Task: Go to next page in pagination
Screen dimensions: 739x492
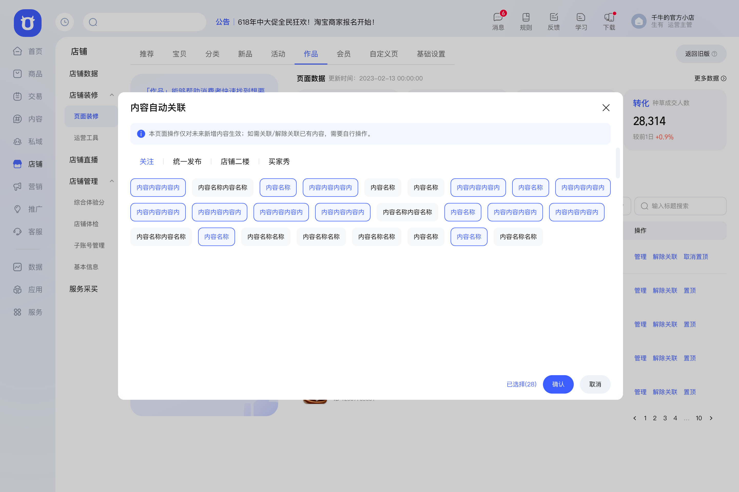Action: coord(711,418)
